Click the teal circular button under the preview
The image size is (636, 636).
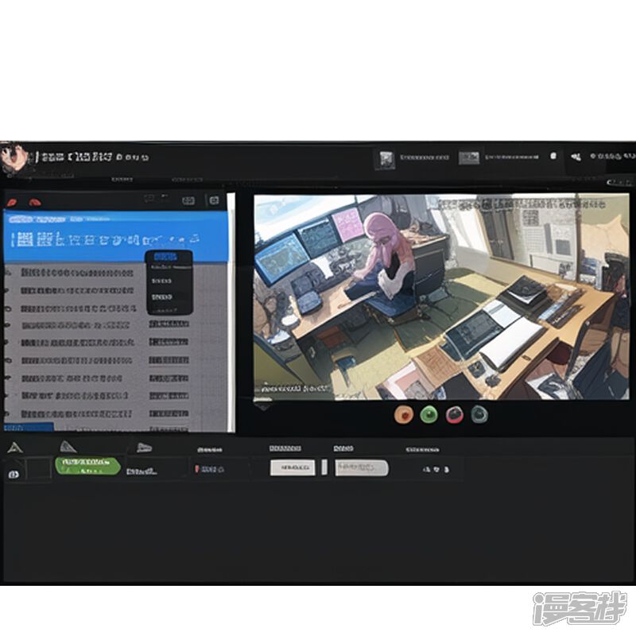[479, 413]
